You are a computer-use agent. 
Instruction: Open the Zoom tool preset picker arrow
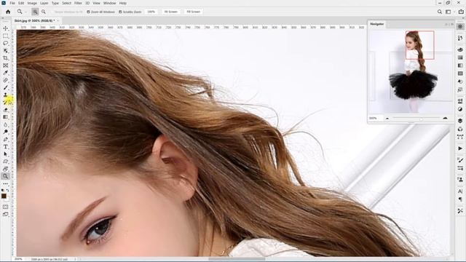click(x=26, y=12)
